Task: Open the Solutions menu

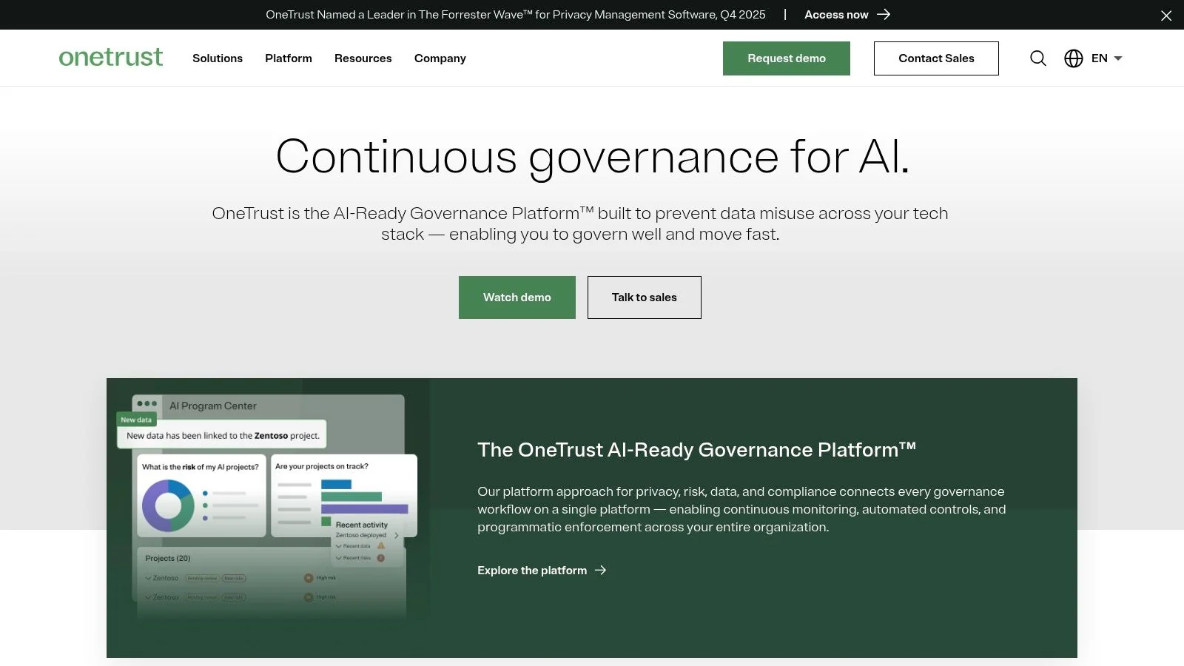Action: [217, 58]
